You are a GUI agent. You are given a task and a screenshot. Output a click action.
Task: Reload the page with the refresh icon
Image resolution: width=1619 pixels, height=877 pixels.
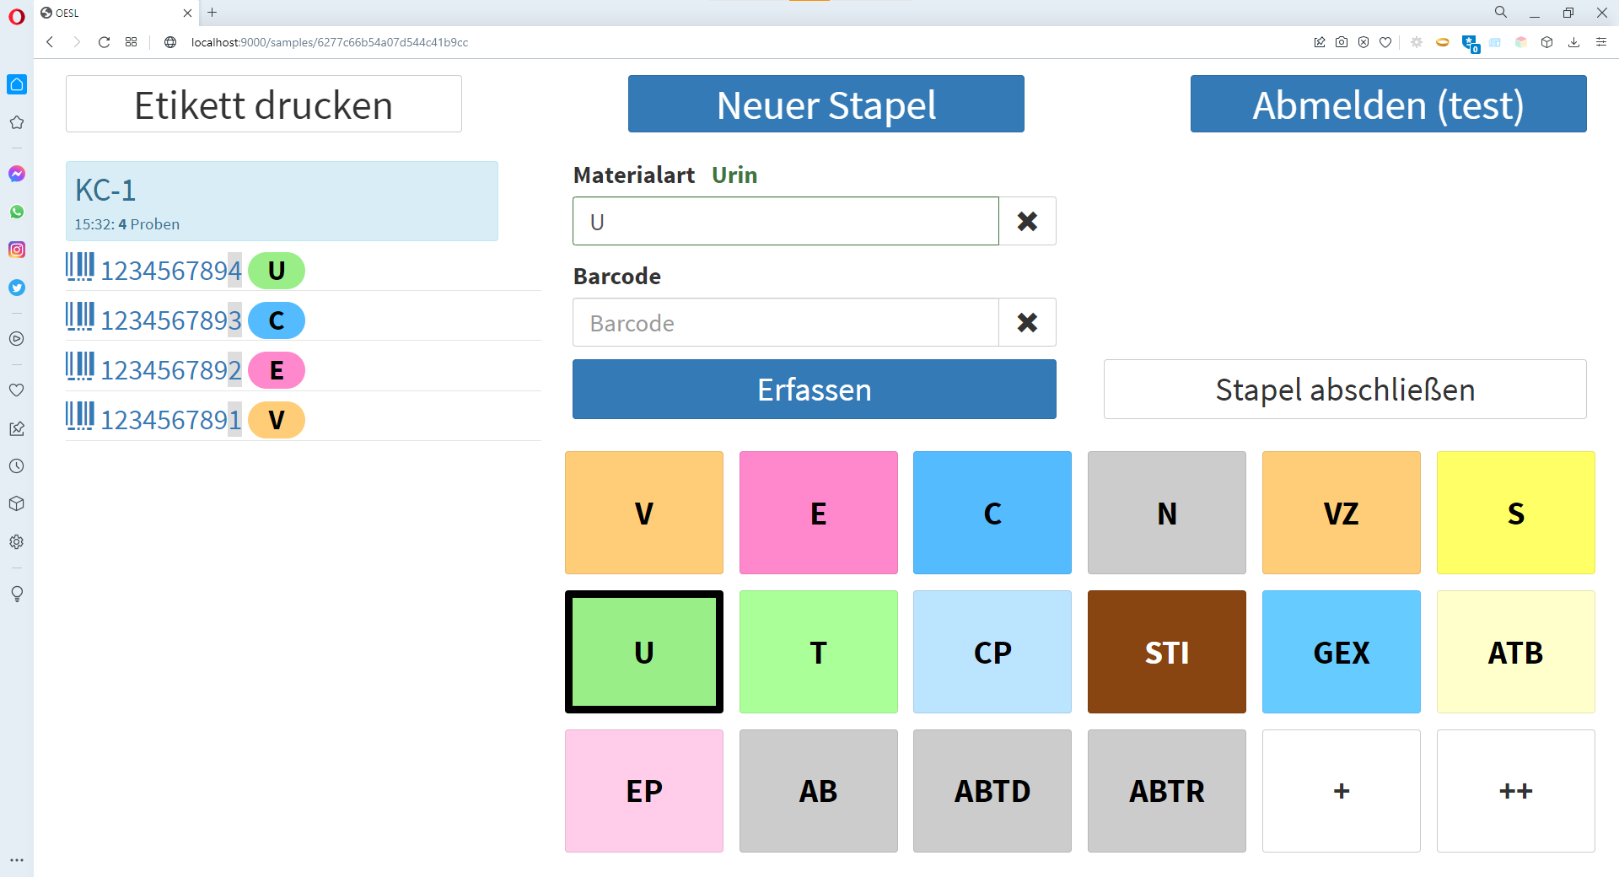104,42
